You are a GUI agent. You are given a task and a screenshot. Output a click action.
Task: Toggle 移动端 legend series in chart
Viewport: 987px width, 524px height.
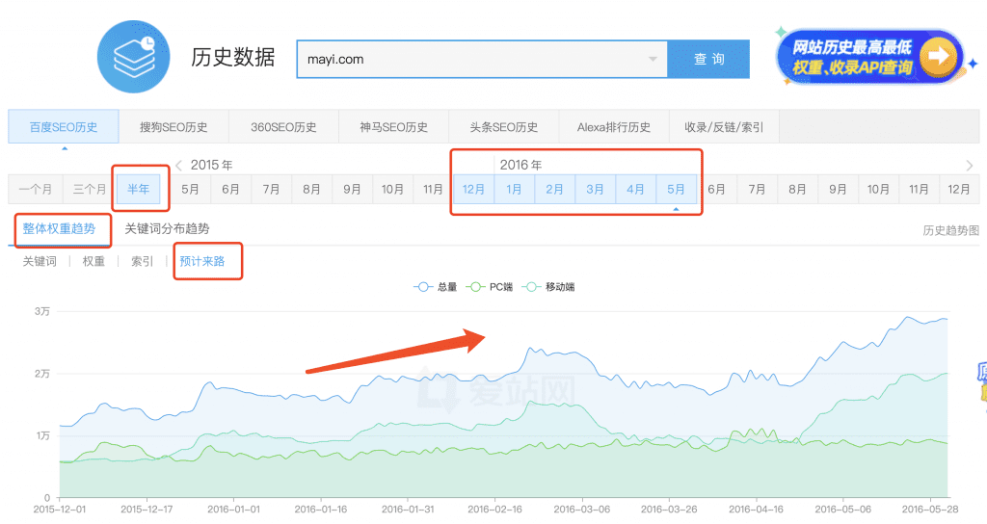[x=548, y=287]
